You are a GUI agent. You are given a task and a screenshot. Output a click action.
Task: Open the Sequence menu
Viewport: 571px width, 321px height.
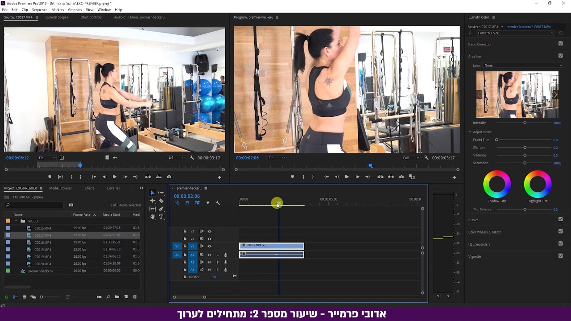tap(40, 10)
